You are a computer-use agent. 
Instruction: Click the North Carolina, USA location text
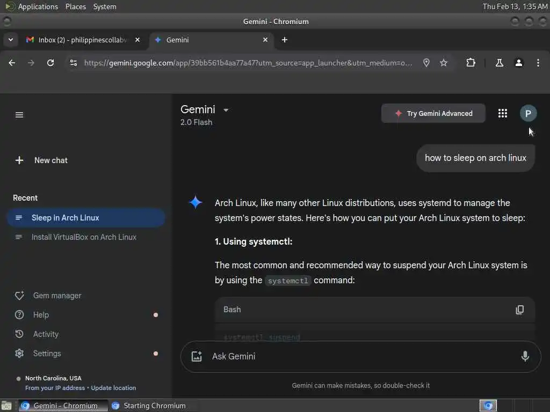pyautogui.click(x=53, y=378)
